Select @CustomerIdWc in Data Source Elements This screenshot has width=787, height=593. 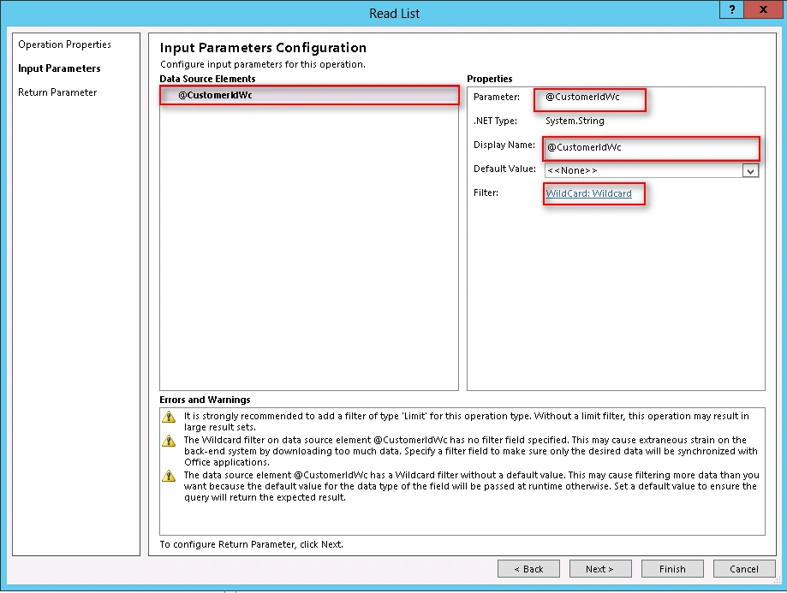coord(309,95)
